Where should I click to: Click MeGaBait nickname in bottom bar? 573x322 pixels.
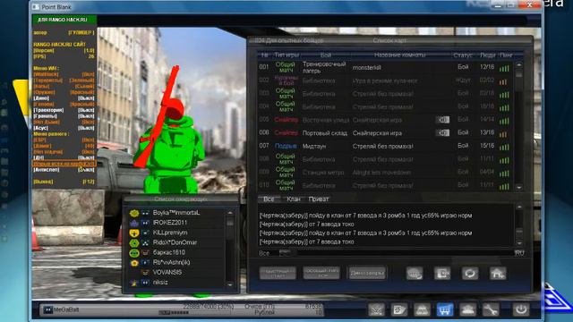(66, 309)
